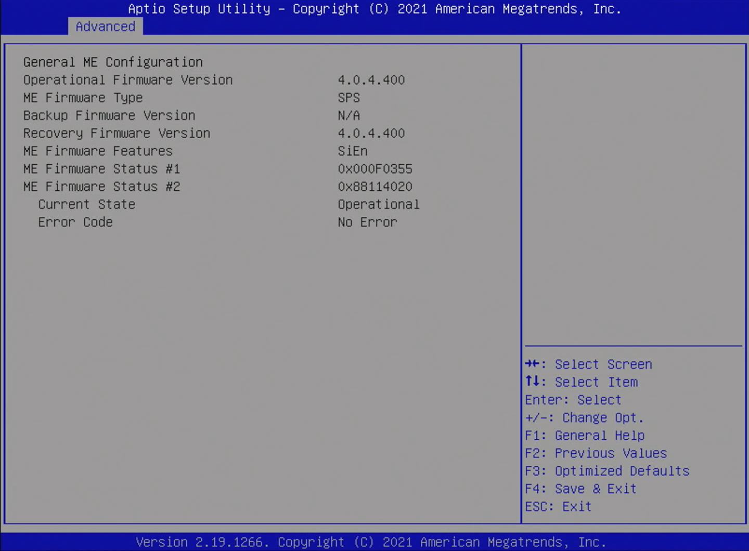749x551 pixels.
Task: Select the ME Firmware Status #2 label
Action: pos(101,187)
